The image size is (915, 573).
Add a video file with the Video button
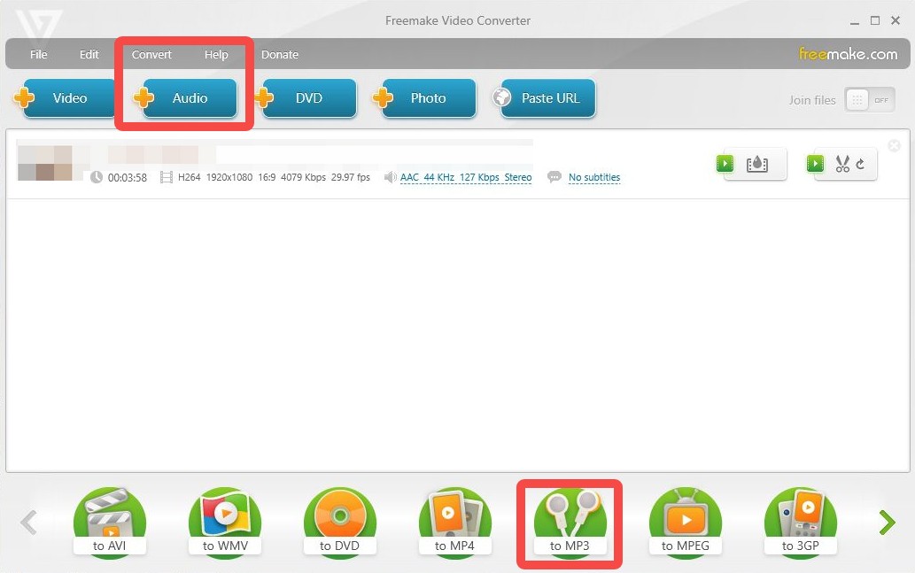[x=66, y=98]
